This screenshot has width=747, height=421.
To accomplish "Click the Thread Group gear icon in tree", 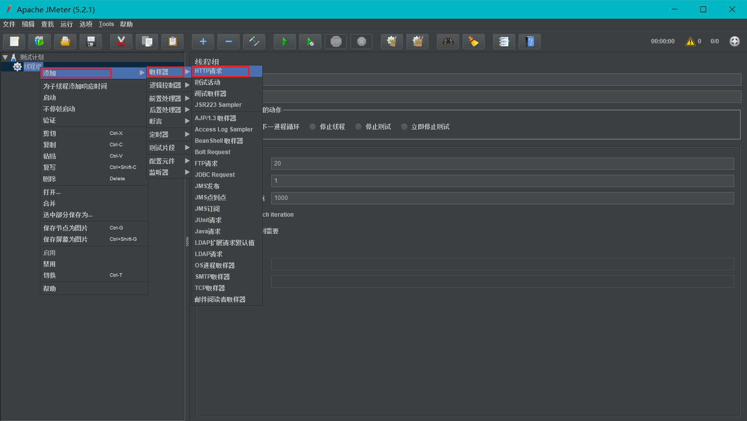I will click(18, 66).
